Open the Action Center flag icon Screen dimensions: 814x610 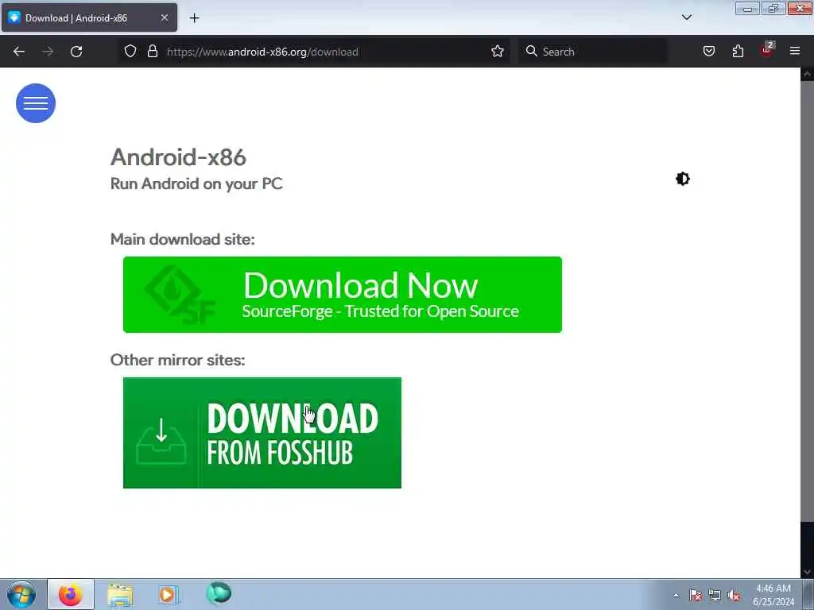[696, 596]
